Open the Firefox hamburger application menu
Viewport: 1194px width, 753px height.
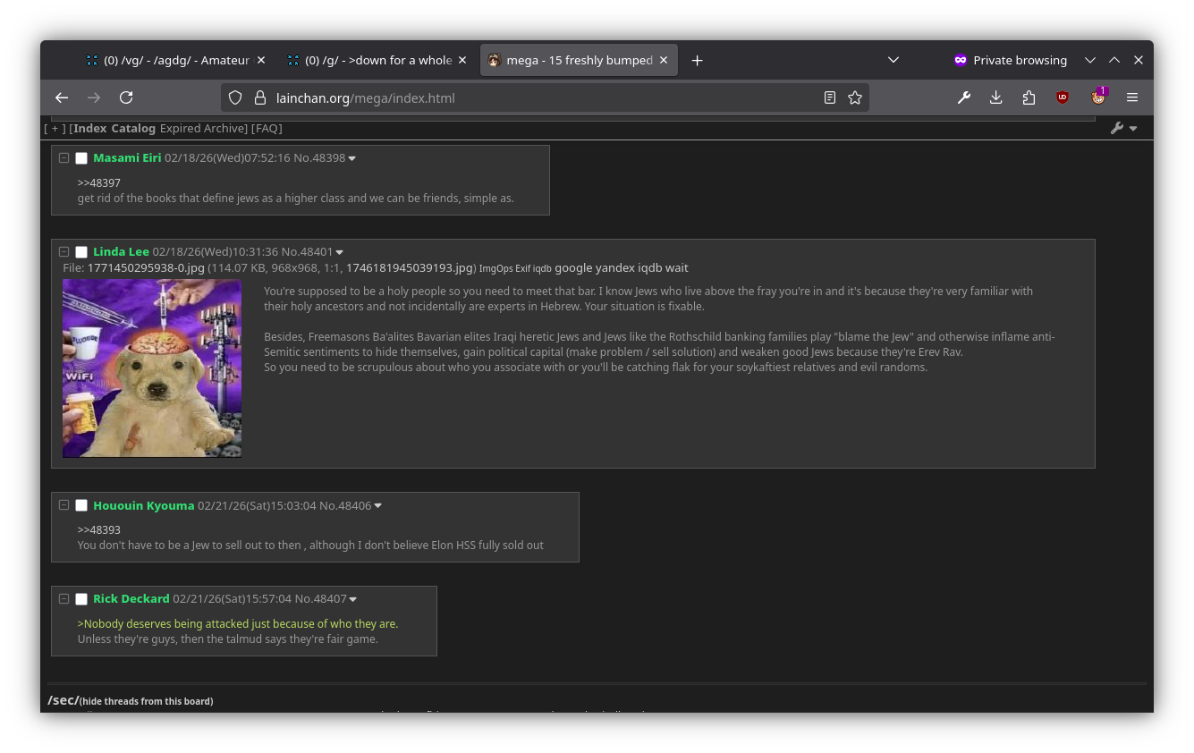(x=1132, y=97)
